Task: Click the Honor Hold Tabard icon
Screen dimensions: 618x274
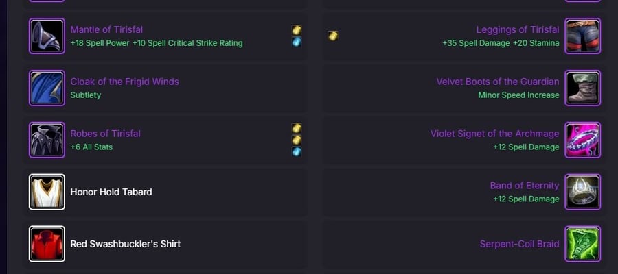Action: click(47, 192)
